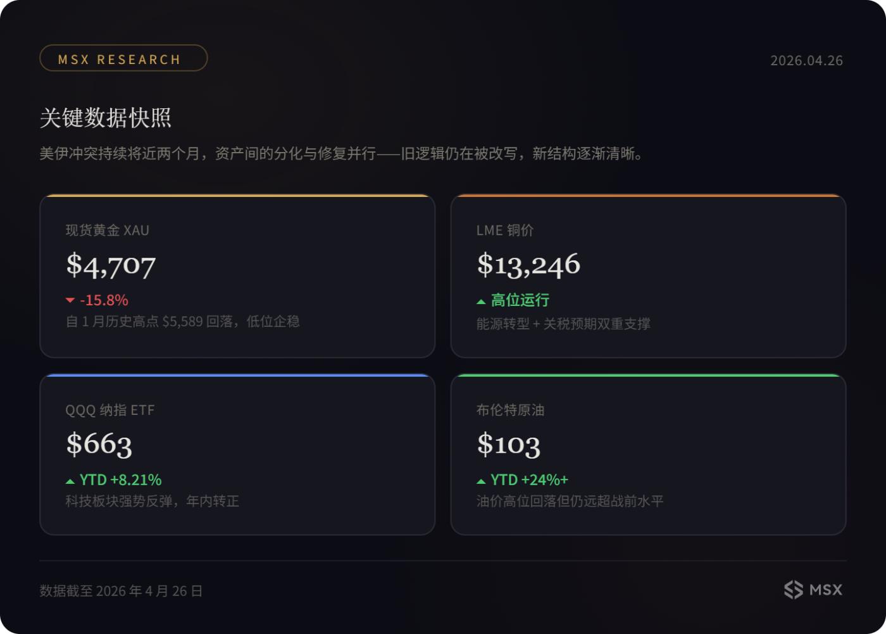Click the green up arrow beside YTD +8.21%
Image resolution: width=886 pixels, height=634 pixels.
tap(70, 481)
